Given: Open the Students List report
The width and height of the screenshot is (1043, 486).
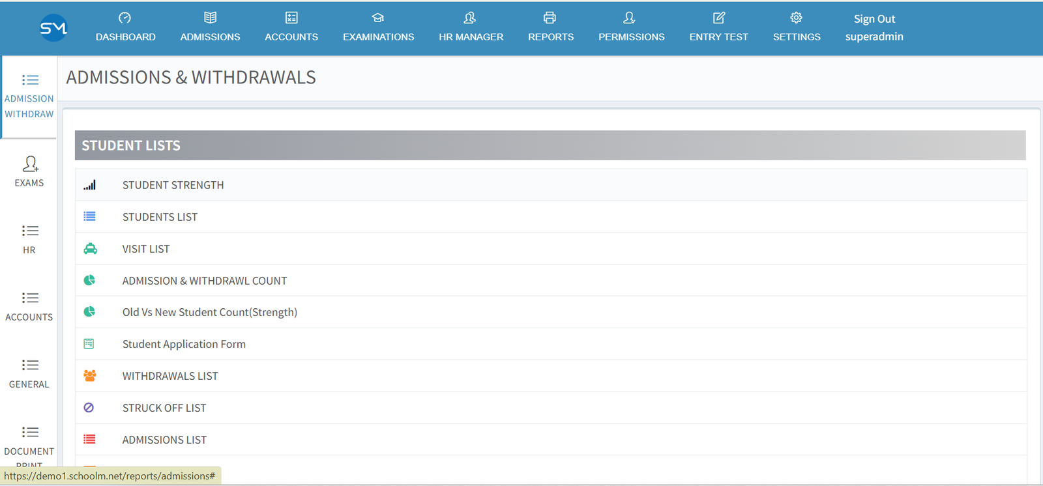Looking at the screenshot, I should [x=160, y=217].
